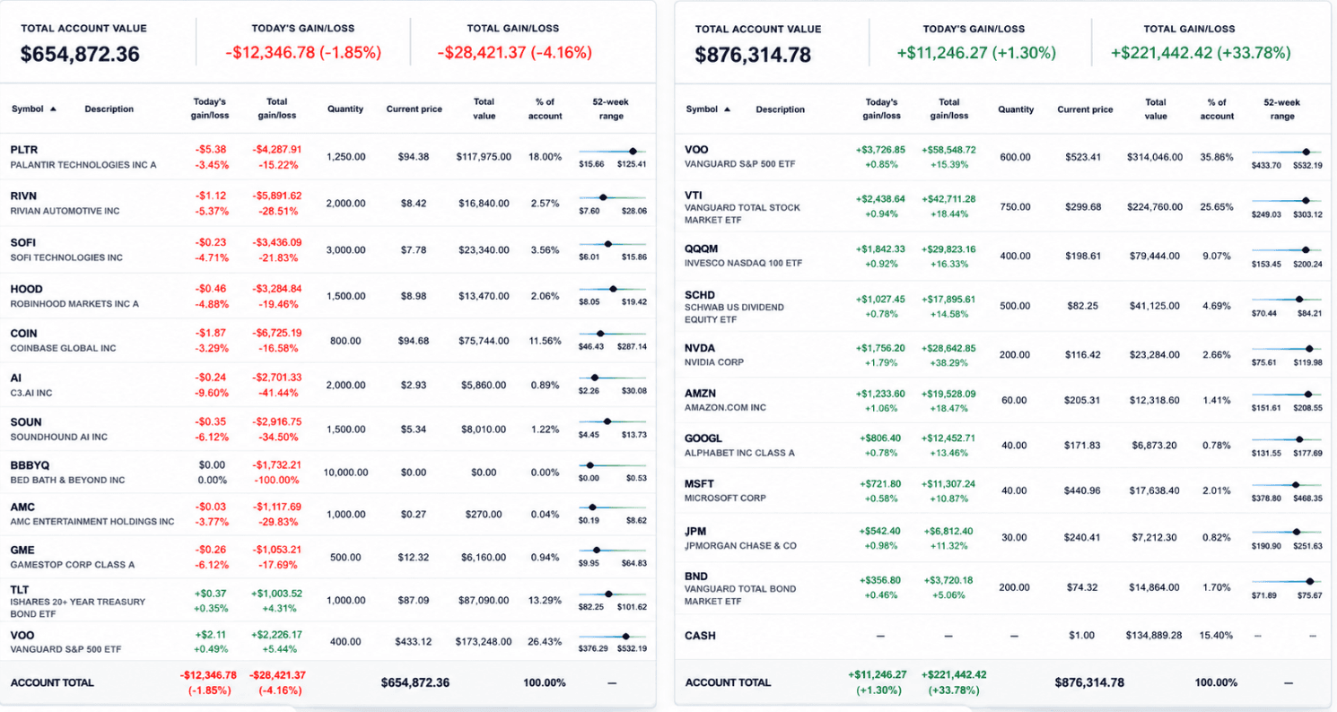Open the SOUN symbol link
This screenshot has width=1337, height=712.
pos(26,421)
